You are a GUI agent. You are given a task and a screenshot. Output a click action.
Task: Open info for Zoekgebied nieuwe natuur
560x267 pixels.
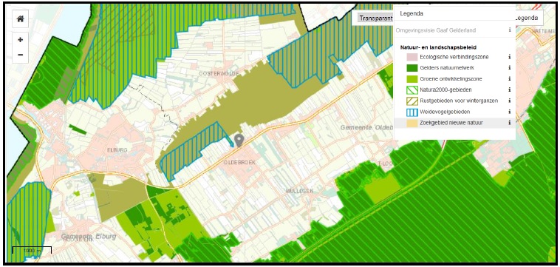pos(510,123)
